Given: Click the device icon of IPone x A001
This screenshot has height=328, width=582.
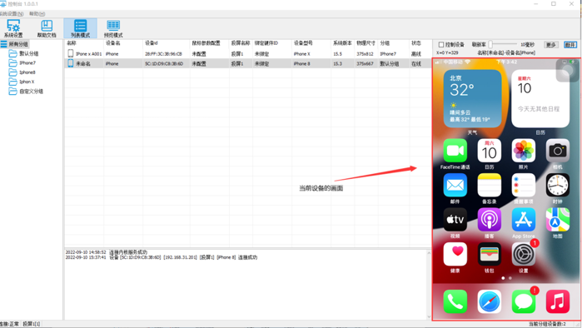Looking at the screenshot, I should 70,53.
